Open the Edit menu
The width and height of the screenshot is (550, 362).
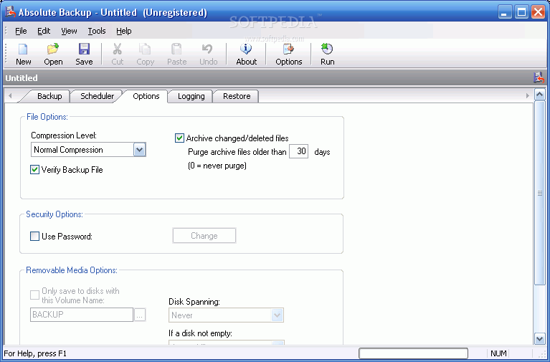[44, 31]
